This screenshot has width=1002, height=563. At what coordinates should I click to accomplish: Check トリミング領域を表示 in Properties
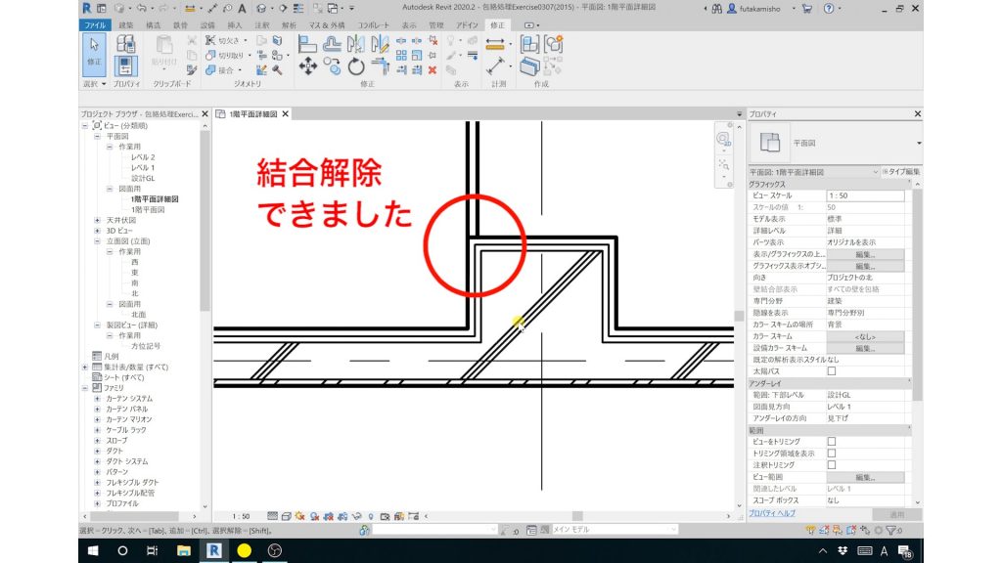pos(832,454)
